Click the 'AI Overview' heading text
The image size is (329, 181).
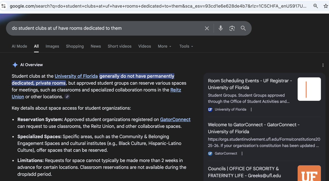point(32,65)
